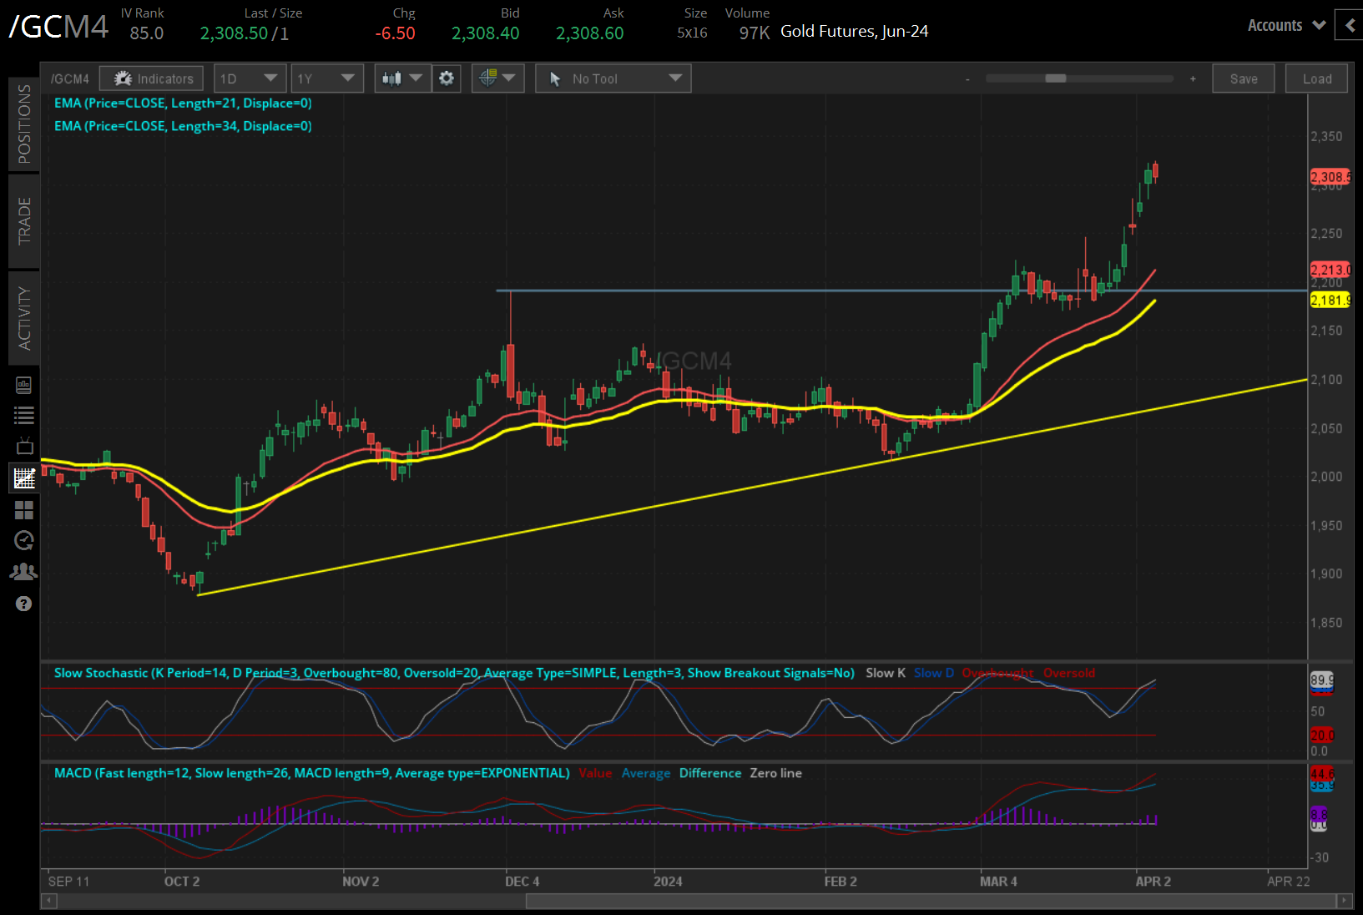The width and height of the screenshot is (1363, 915).
Task: Open the four-square dashboard icon
Action: point(24,509)
